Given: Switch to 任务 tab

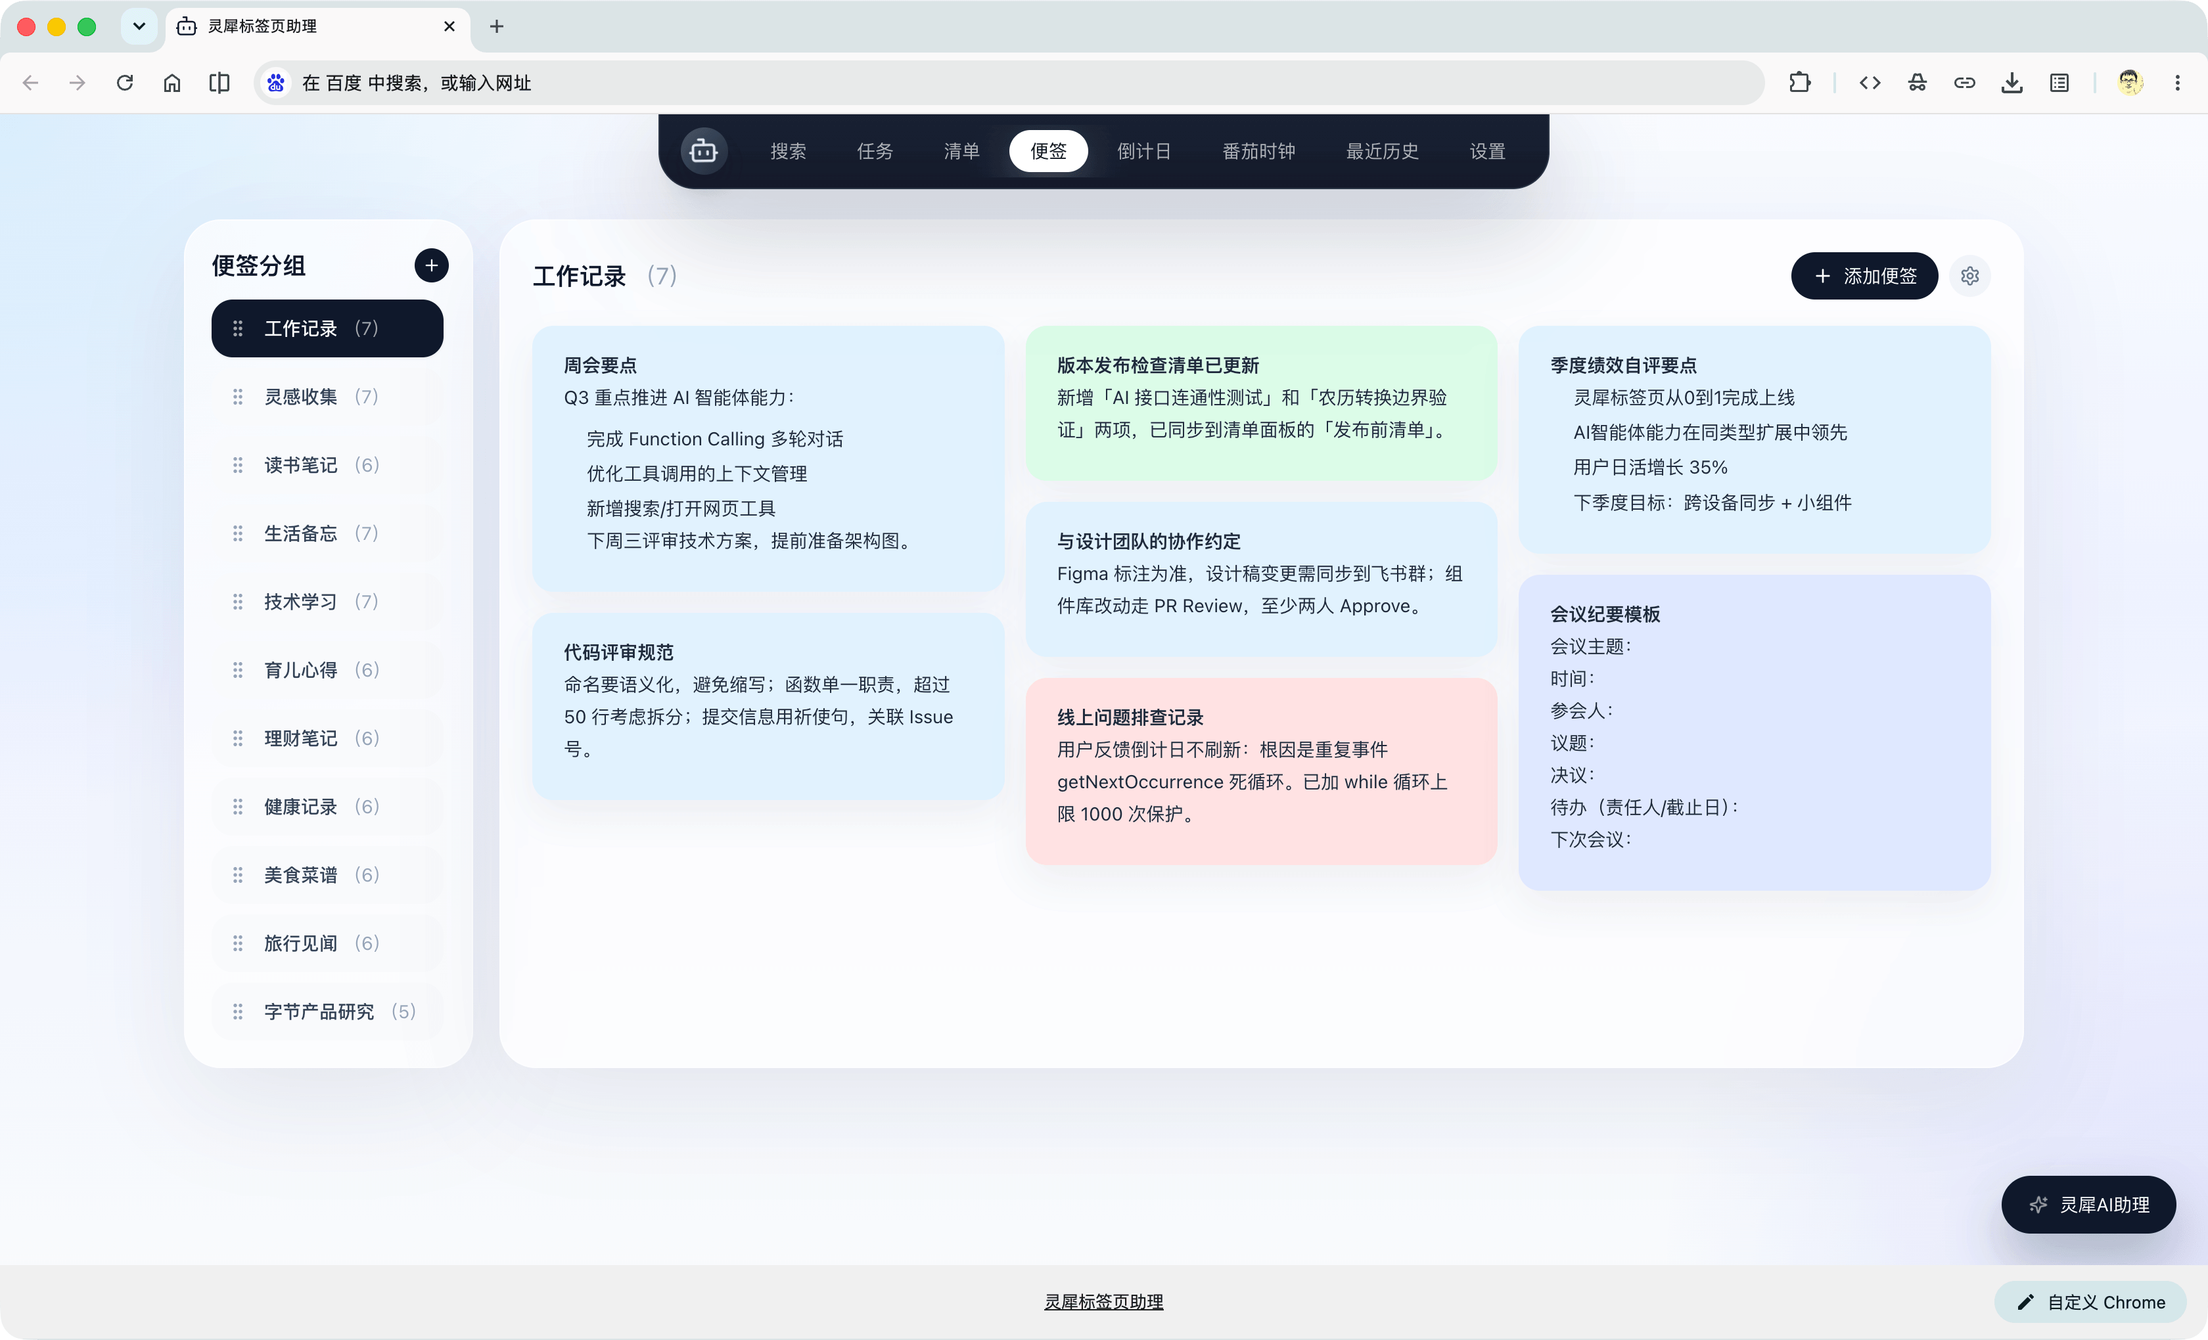Looking at the screenshot, I should [x=875, y=150].
